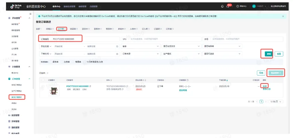Image resolution: width=293 pixels, height=138 pixels.
Task: Close the teal announcement banner
Action: [283, 16]
